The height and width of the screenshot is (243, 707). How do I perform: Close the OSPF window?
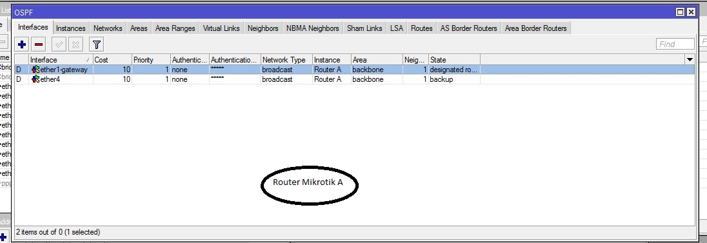click(691, 13)
